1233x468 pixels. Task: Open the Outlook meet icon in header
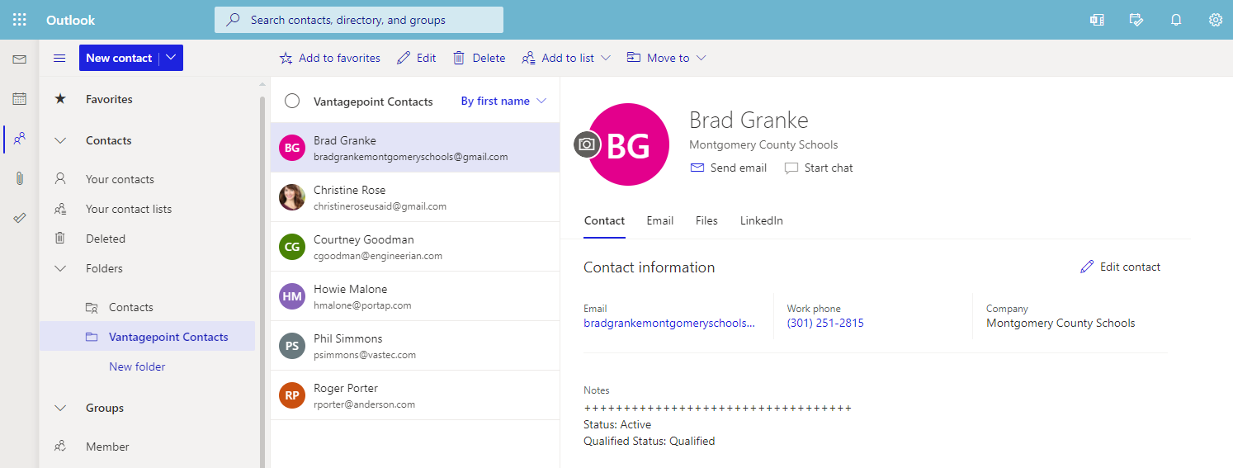(1097, 20)
